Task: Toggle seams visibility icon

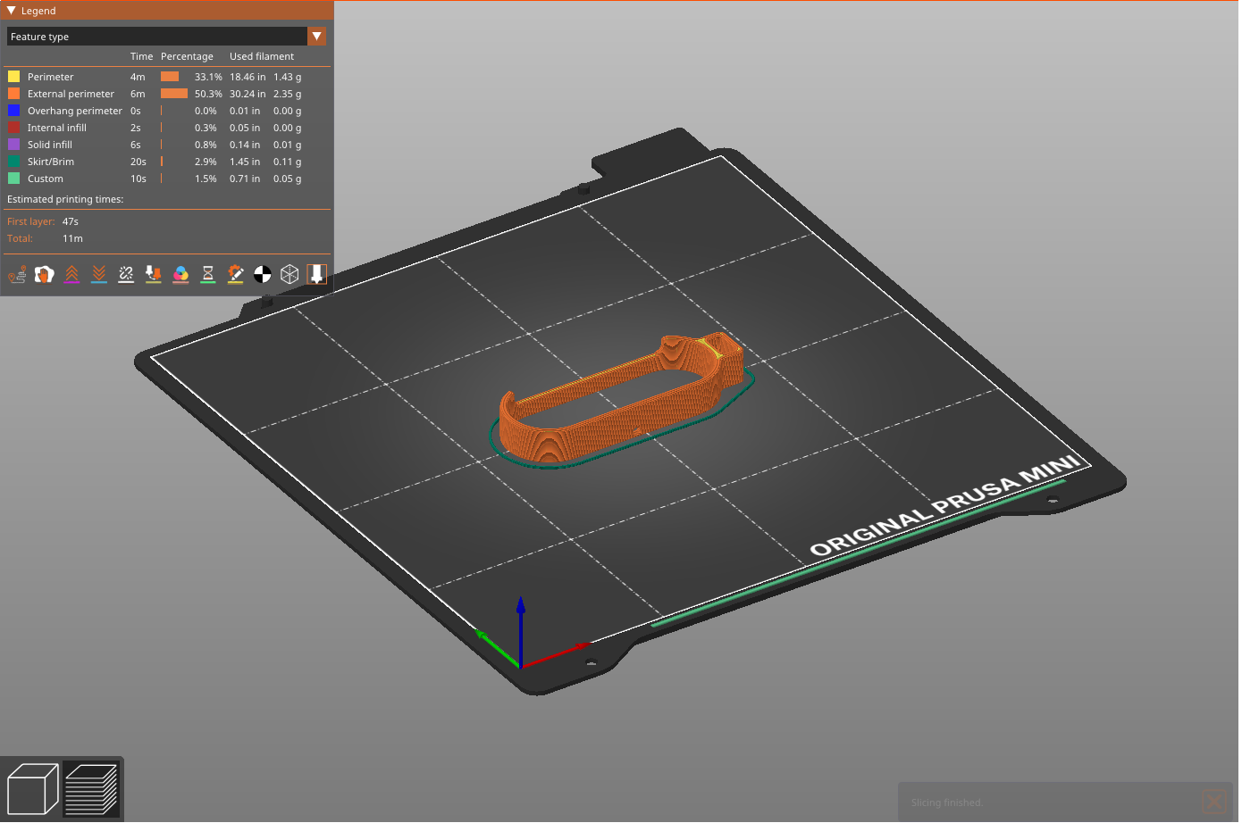Action: (x=126, y=275)
